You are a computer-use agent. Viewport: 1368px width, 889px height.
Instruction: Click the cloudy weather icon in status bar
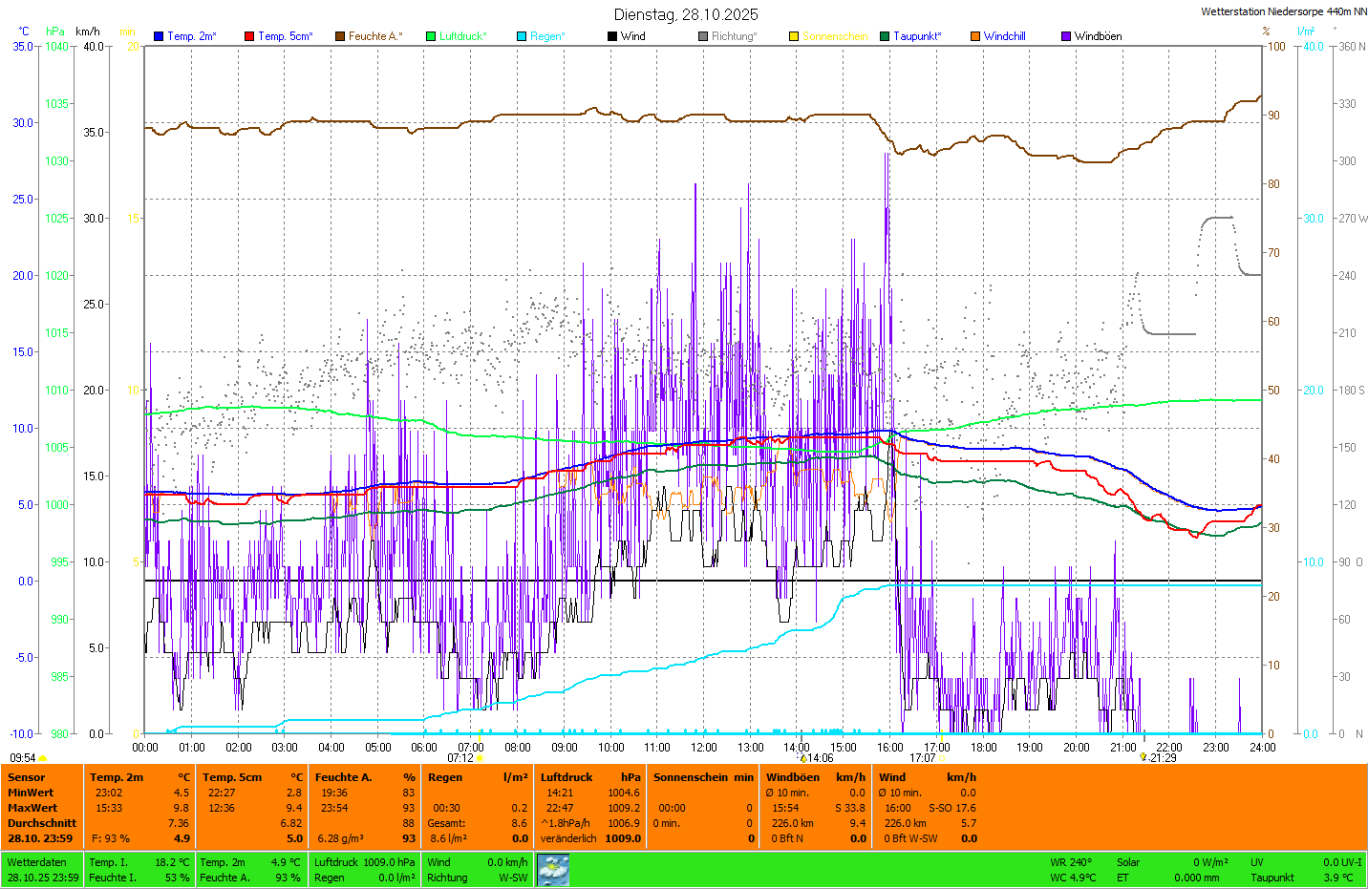553,869
